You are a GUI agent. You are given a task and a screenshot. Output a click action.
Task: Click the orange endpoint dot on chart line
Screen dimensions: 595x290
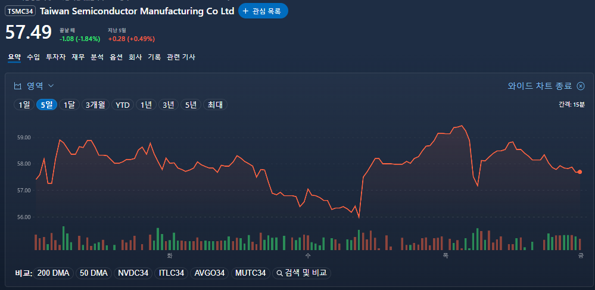pos(580,172)
